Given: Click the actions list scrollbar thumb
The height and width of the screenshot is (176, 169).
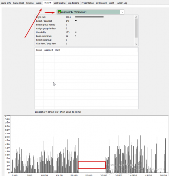Looking at the screenshot, I should pyautogui.click(x=136, y=28).
